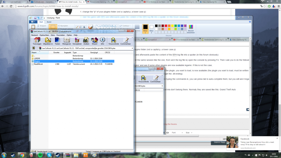281x158 pixels.
Task: Click the source code toggle in forum editor
Action: click(x=167, y=132)
